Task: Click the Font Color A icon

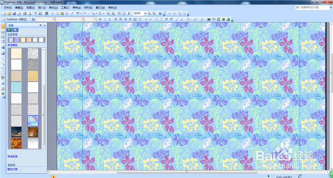Action: point(202,20)
